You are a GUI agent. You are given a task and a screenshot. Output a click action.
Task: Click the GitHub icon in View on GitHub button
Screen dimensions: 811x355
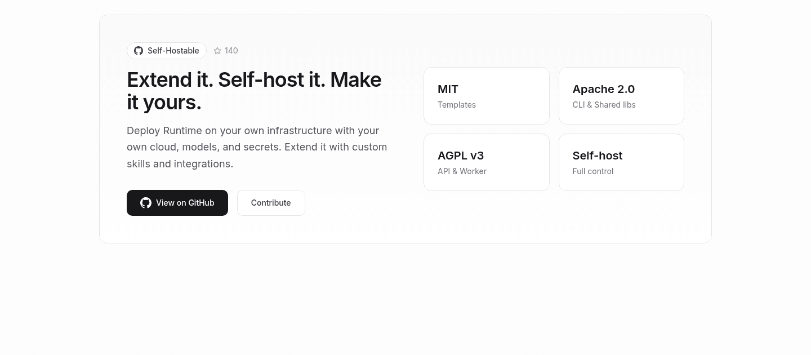pos(146,203)
